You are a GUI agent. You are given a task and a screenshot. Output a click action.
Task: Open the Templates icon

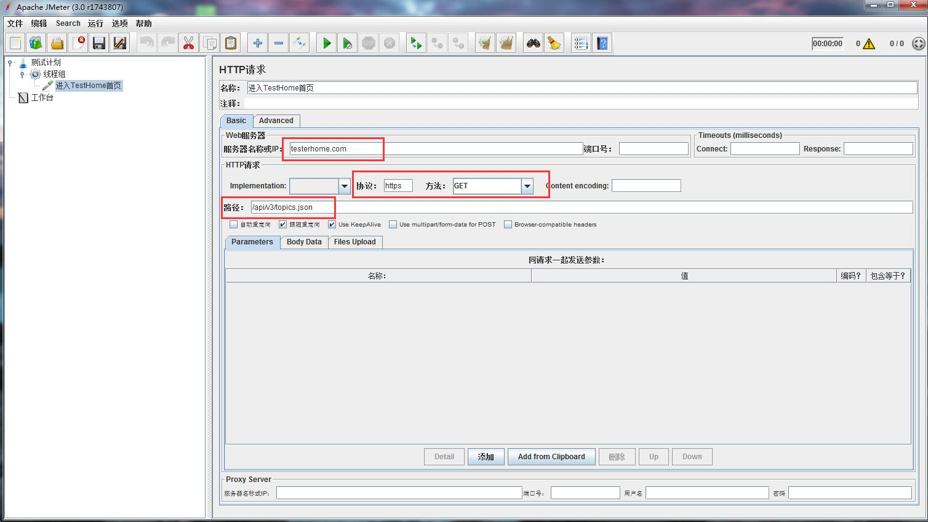coord(36,43)
